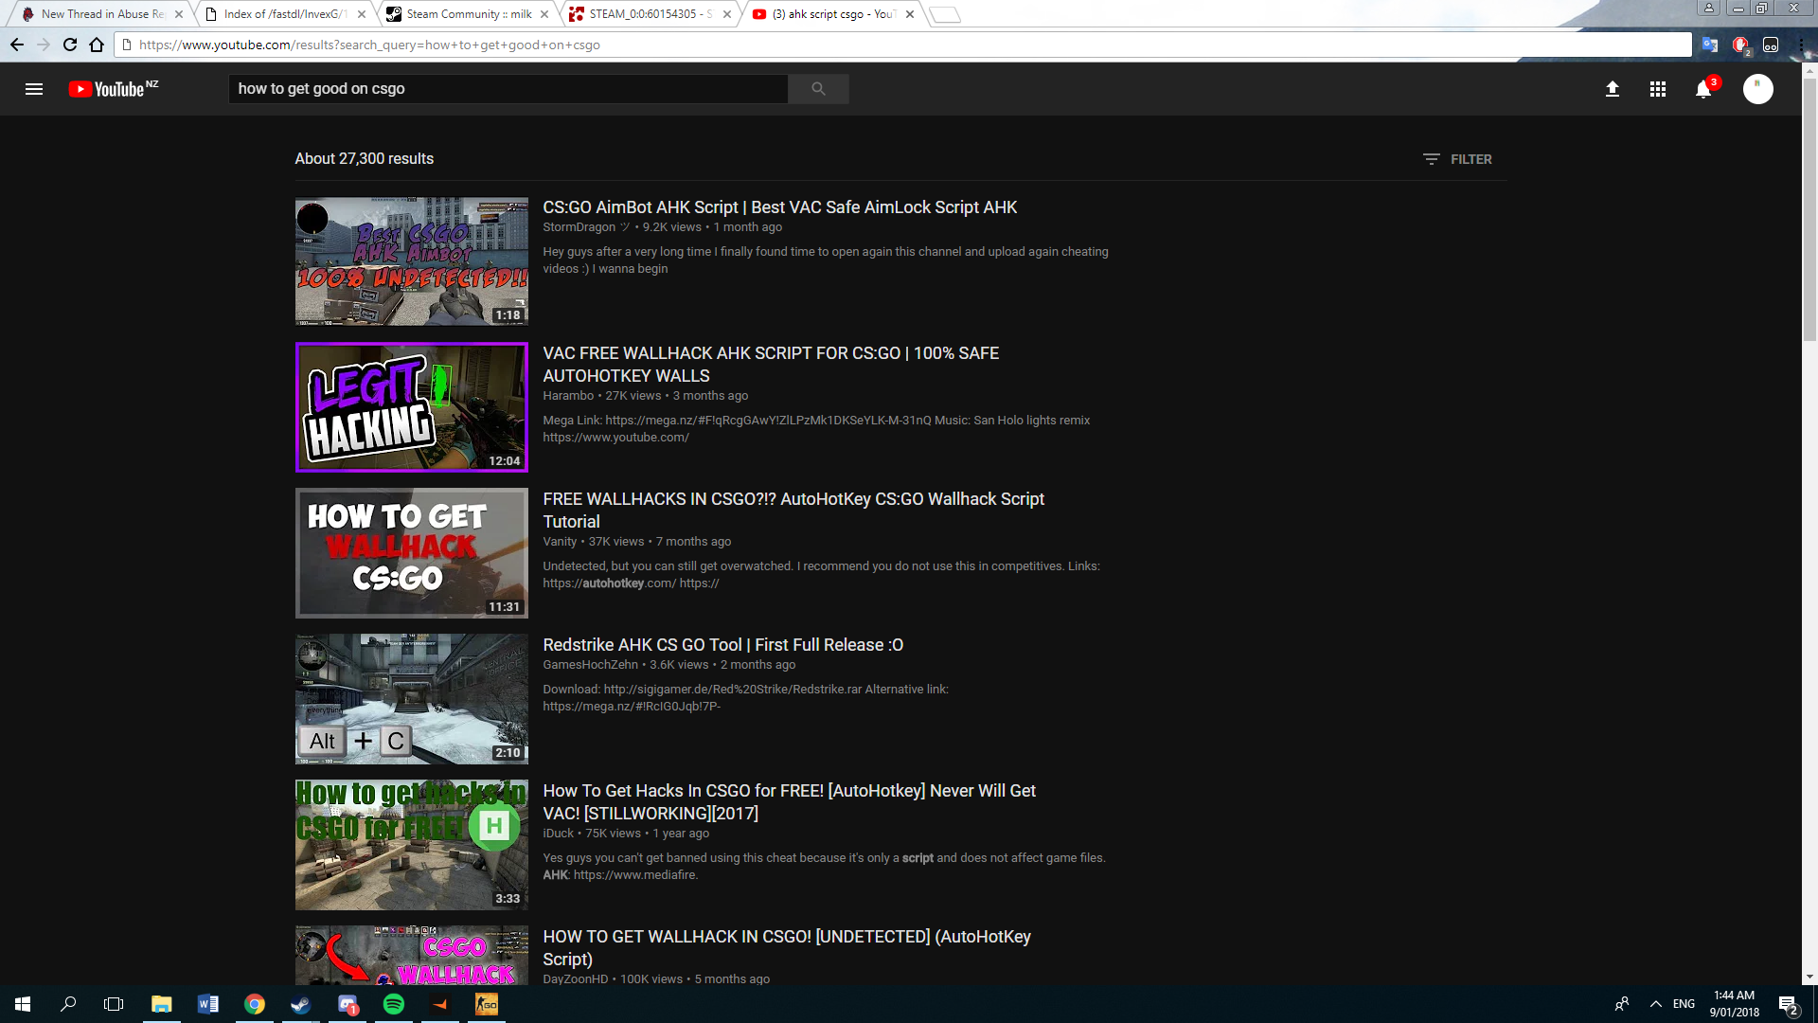
Task: Click the HOW TO GET WALLHACK CS:GO thumbnail
Action: tap(412, 553)
